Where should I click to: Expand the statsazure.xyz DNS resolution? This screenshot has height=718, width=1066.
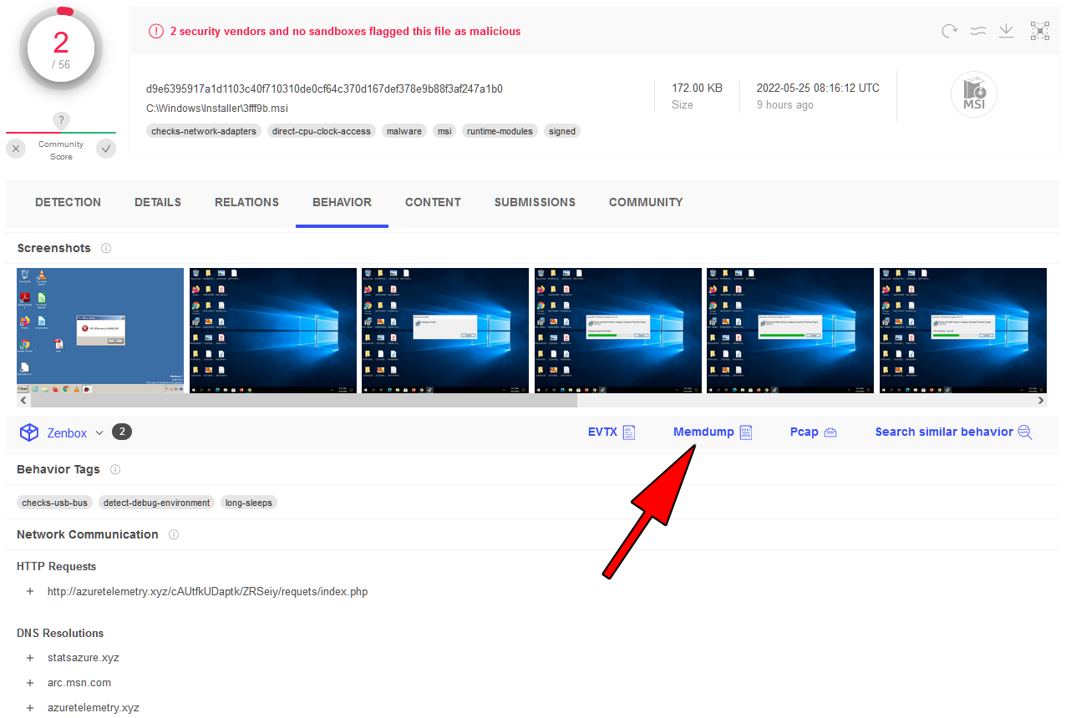(30, 657)
